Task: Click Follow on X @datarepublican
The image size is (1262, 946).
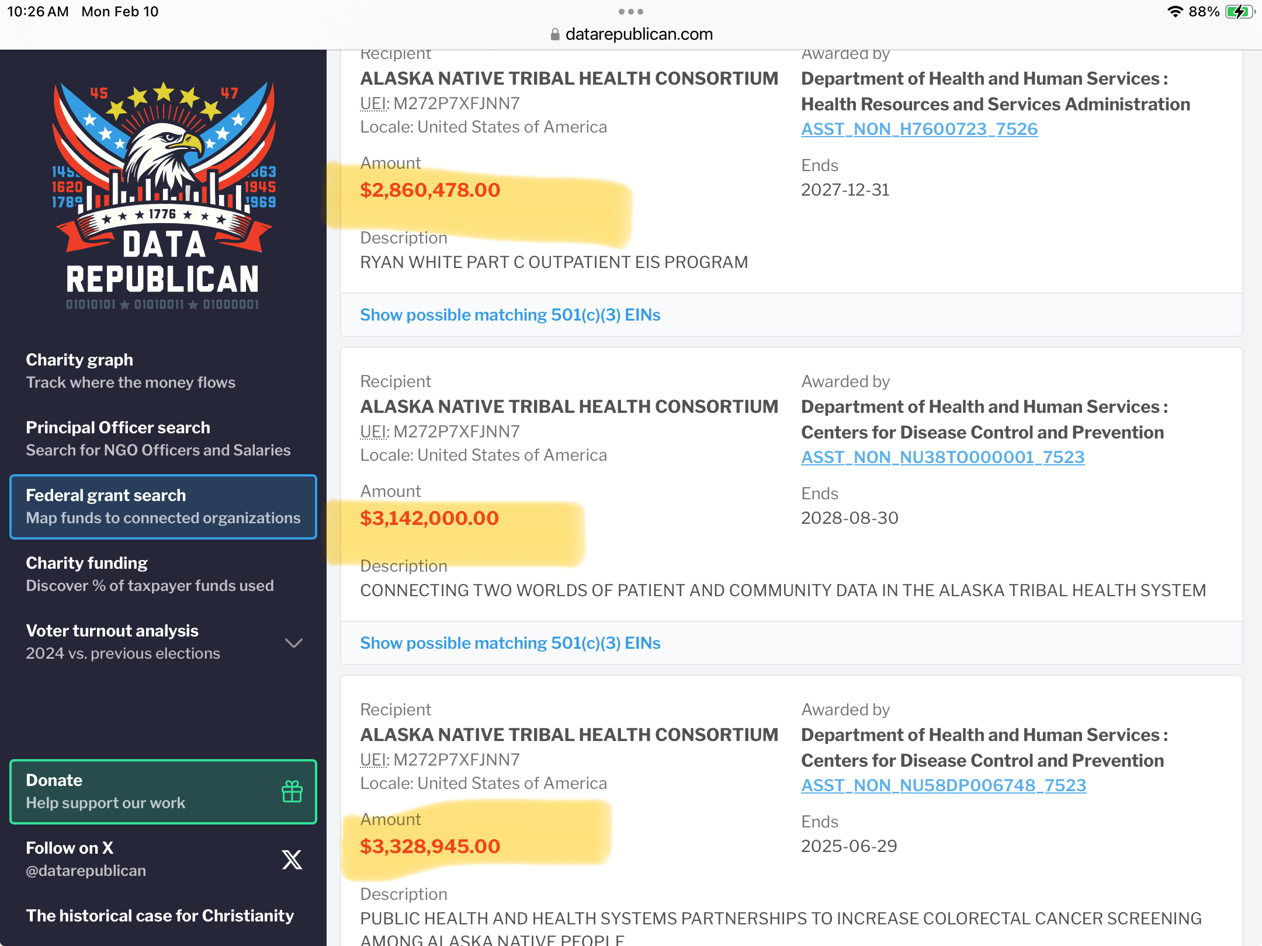Action: point(163,859)
